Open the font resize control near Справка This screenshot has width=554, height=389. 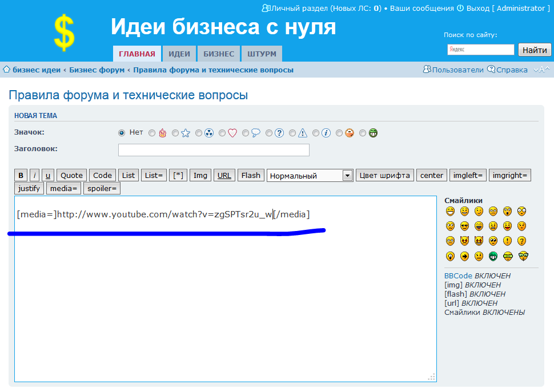[541, 70]
